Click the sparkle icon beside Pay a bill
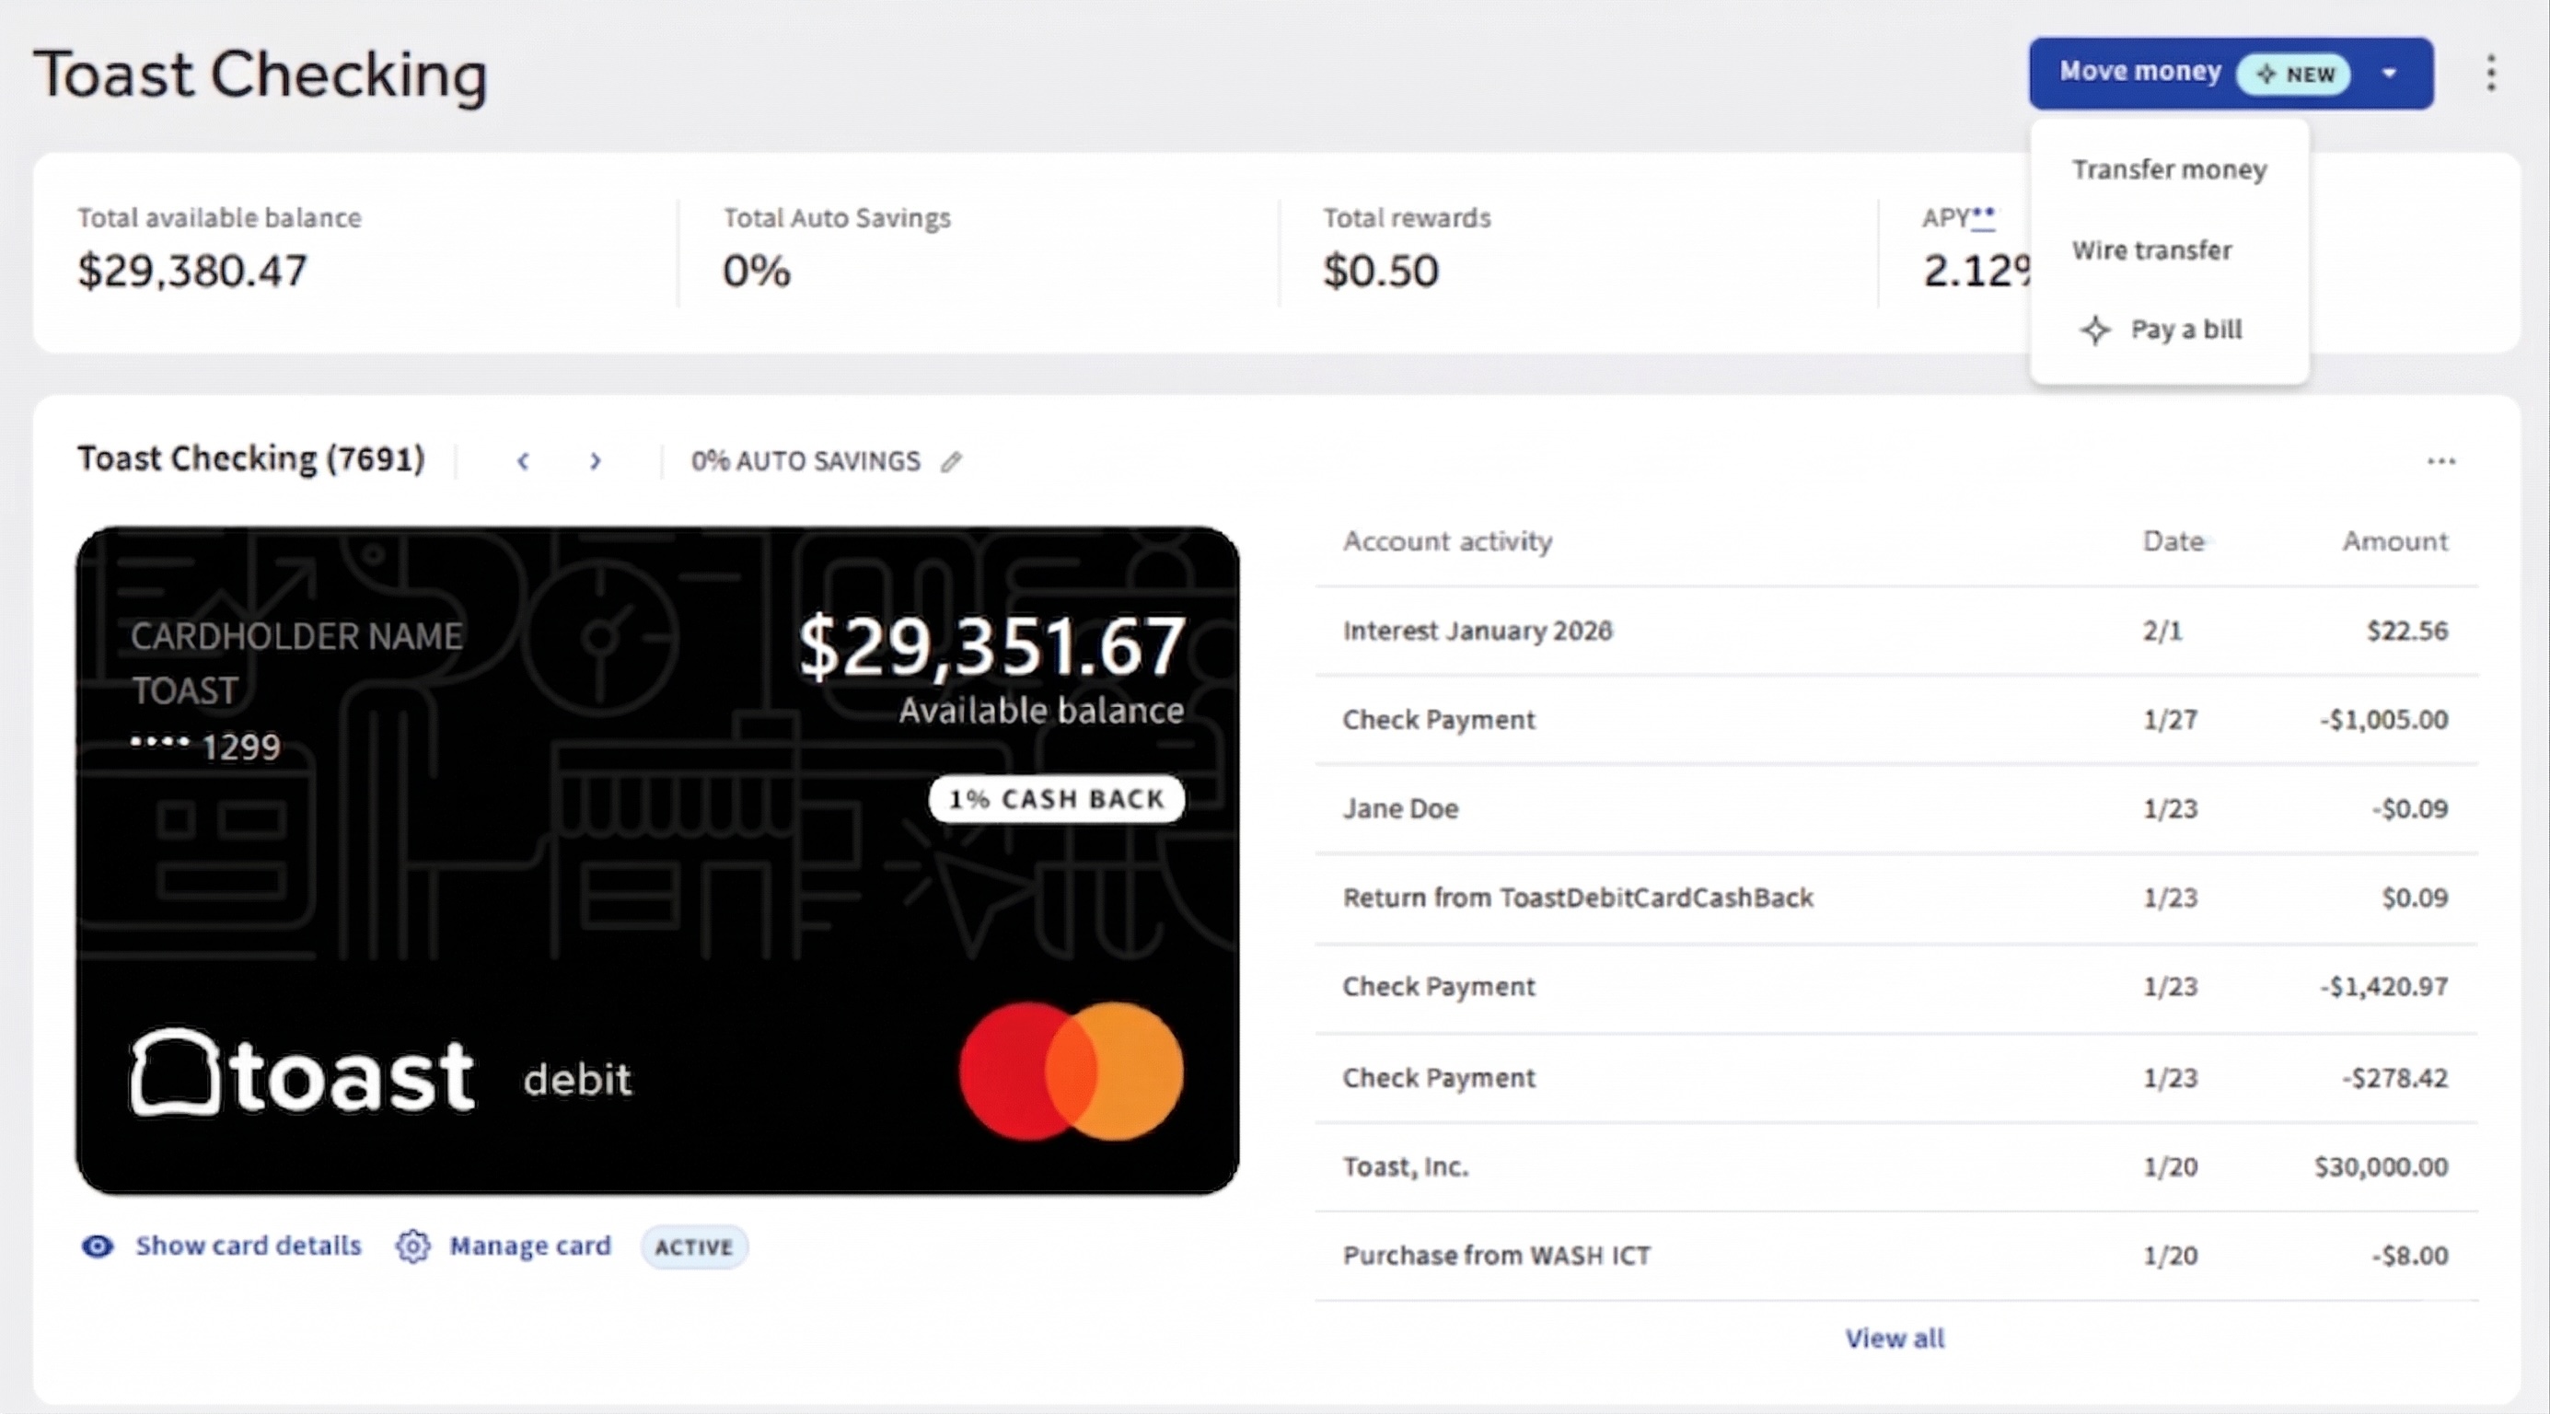2550x1414 pixels. point(2094,330)
